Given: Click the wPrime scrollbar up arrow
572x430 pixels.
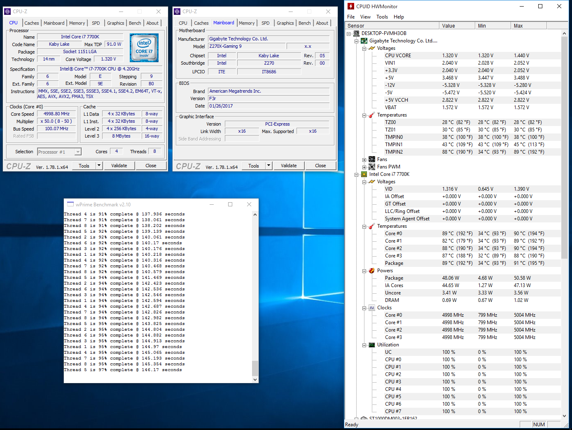Looking at the screenshot, I should 255,215.
